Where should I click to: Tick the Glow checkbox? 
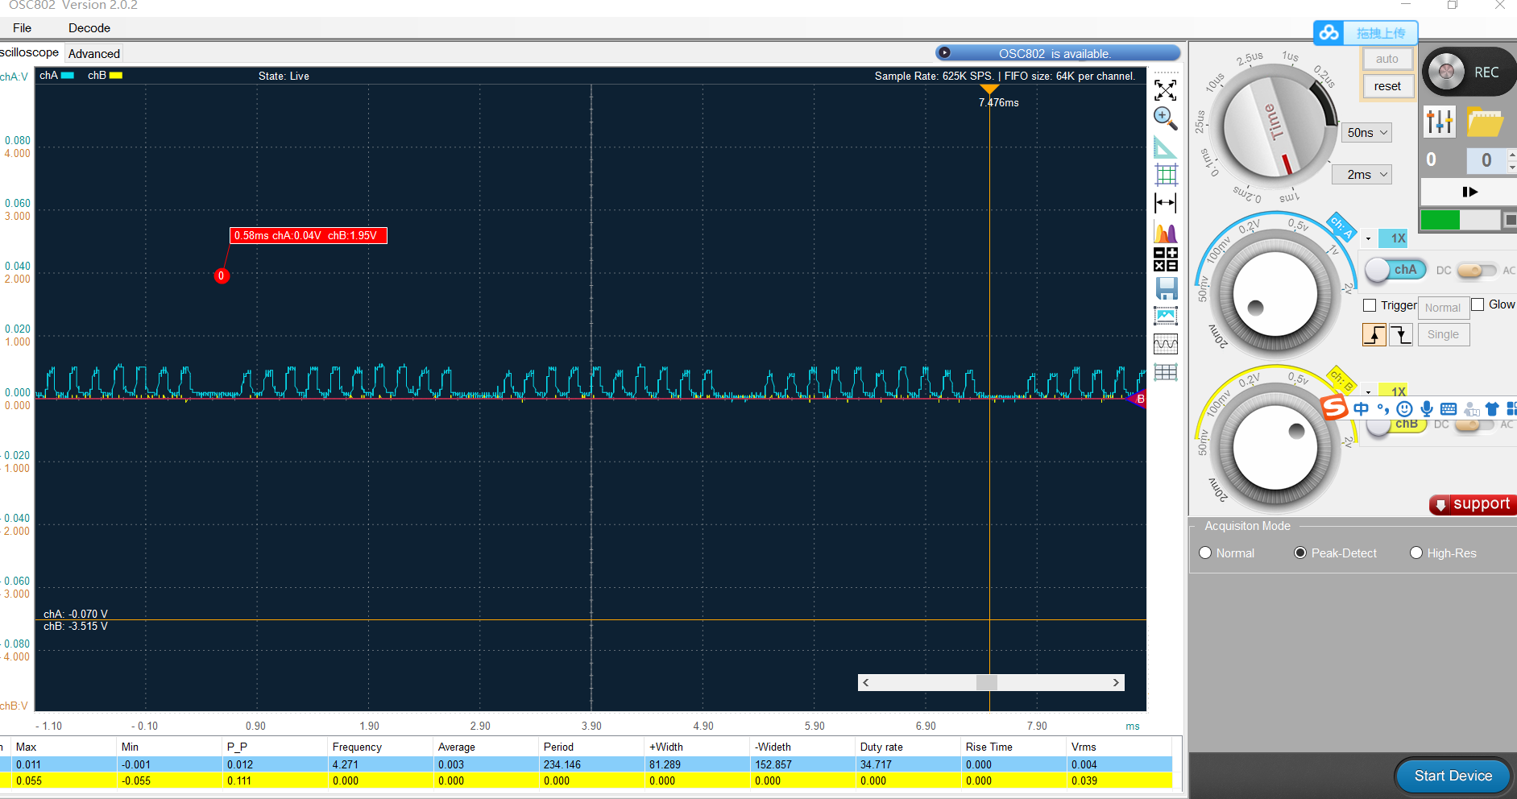(1478, 304)
